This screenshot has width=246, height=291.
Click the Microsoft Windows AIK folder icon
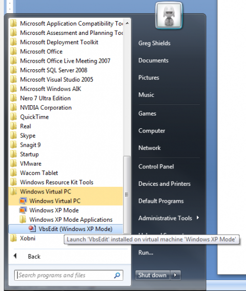click(x=13, y=89)
